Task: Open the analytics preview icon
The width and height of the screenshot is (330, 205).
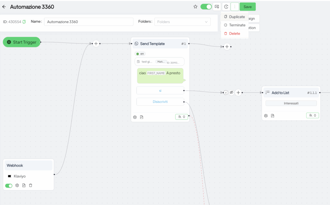Action: point(217,7)
